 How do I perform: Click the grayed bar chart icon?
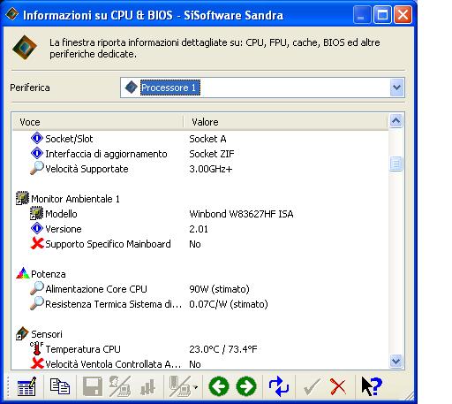coord(147,386)
